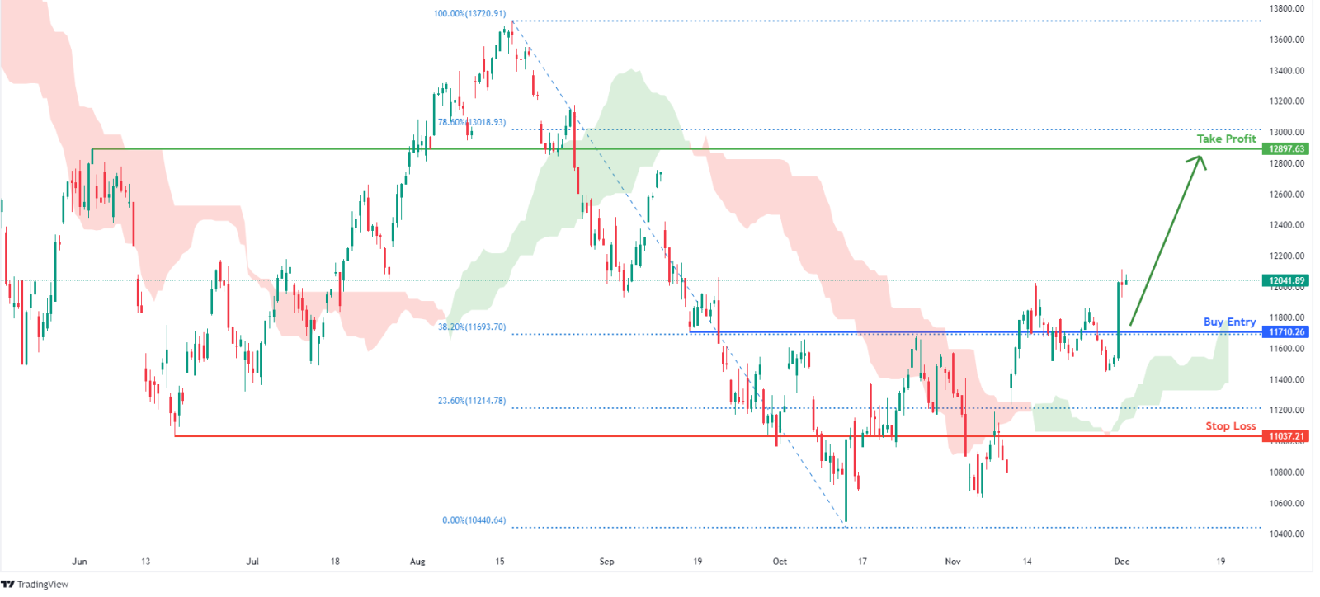Click the 17 date label after Oct
Viewport: 1320px width, 597px height.
pyautogui.click(x=862, y=562)
